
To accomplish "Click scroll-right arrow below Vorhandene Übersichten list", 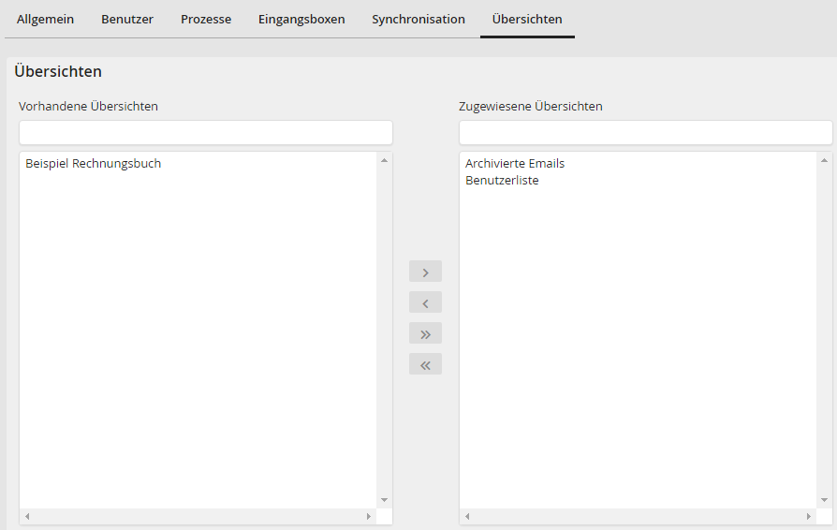I will click(x=368, y=517).
